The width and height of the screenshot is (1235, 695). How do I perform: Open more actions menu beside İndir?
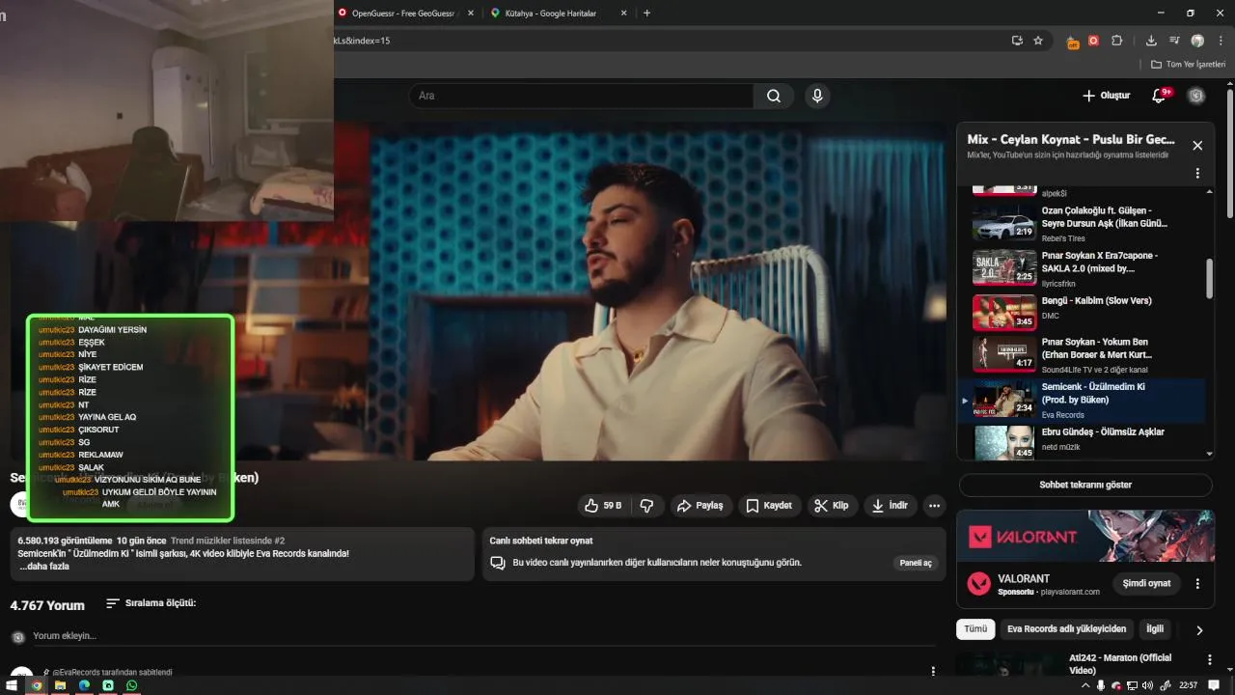(x=934, y=505)
